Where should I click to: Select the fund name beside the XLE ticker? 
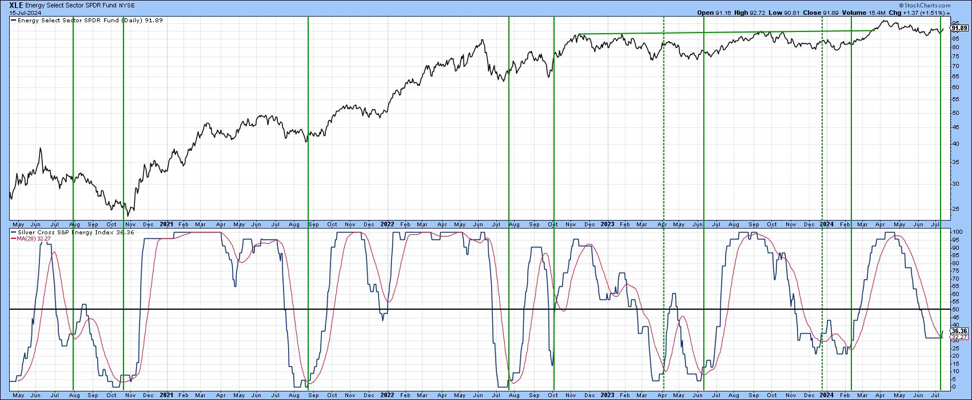[70, 5]
